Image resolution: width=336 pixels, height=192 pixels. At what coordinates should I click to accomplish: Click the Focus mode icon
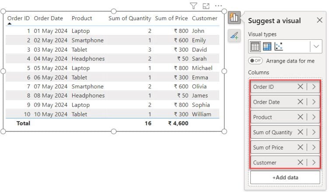pos(206,6)
